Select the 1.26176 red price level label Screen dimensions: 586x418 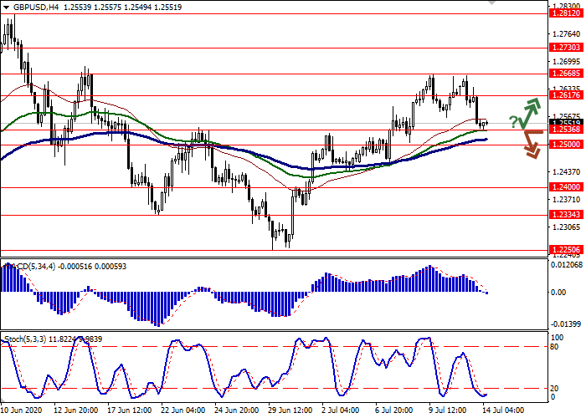[566, 95]
